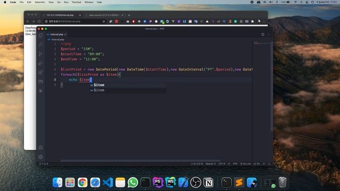The width and height of the screenshot is (340, 191).
Task: Open the Run and Debug view in the activity bar
Action: point(40,63)
